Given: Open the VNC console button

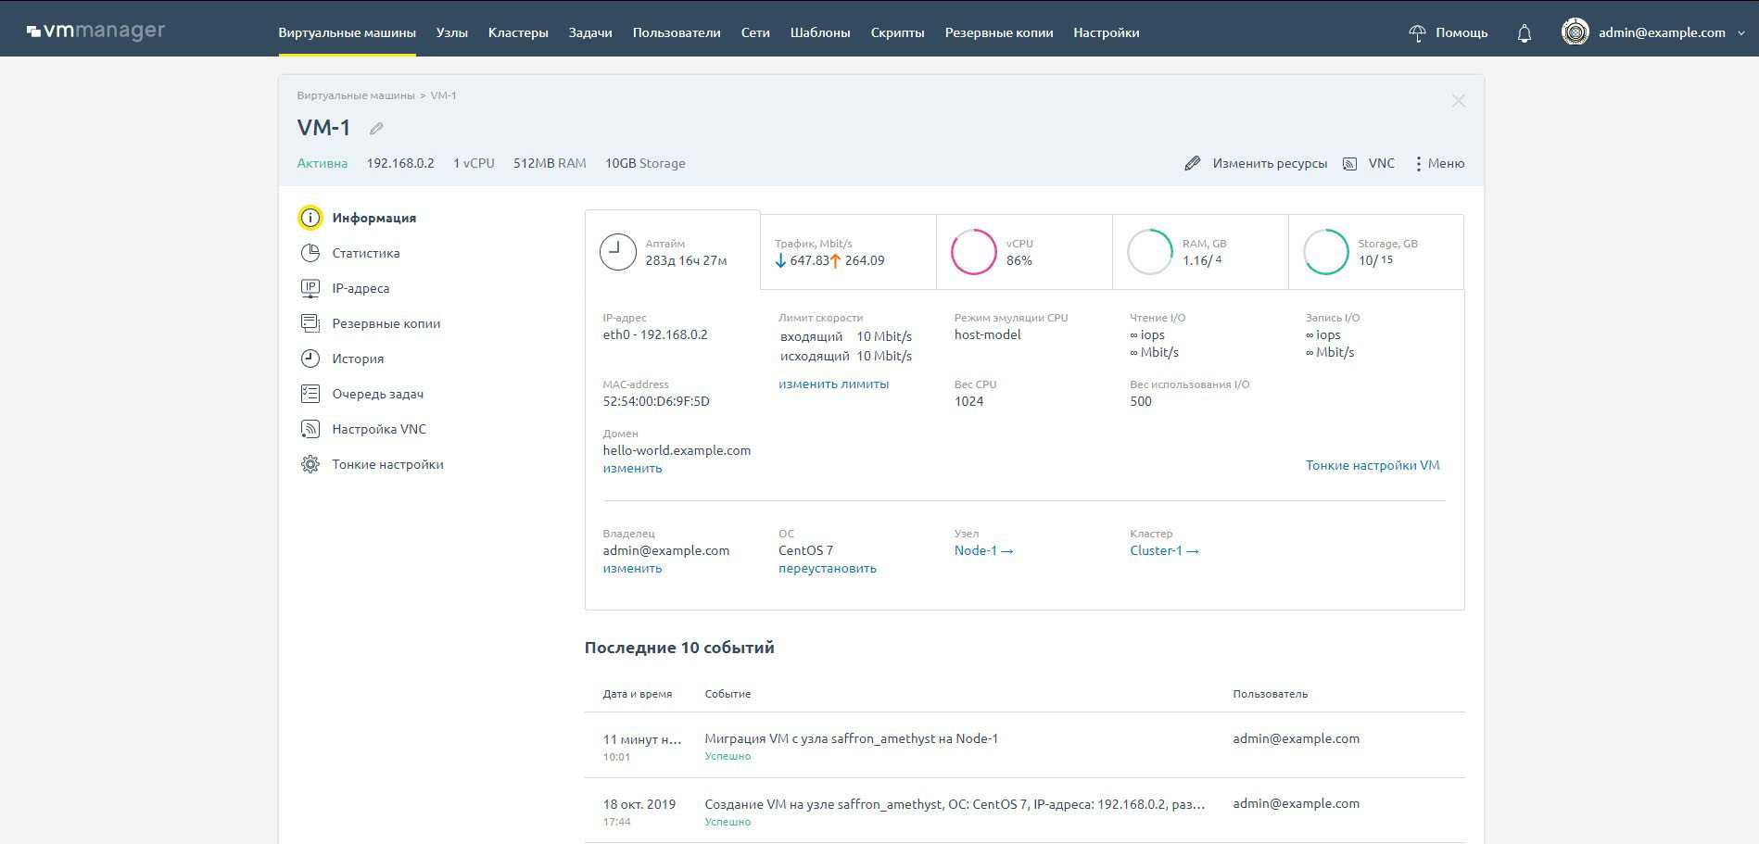Looking at the screenshot, I should click(1369, 163).
